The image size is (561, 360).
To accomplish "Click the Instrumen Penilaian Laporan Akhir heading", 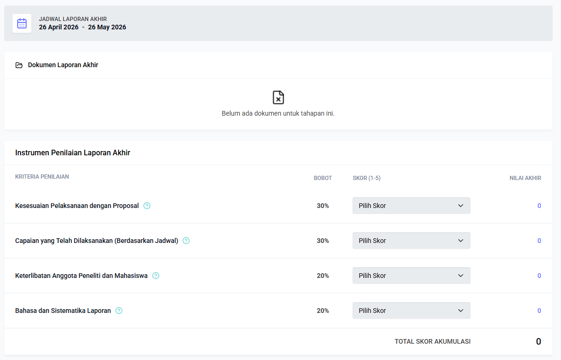I will [x=73, y=152].
